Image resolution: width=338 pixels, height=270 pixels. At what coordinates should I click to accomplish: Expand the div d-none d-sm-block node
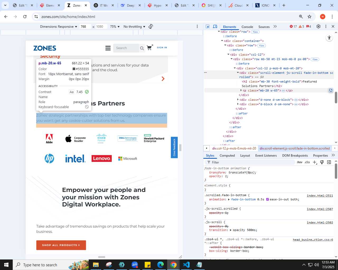(x=238, y=100)
